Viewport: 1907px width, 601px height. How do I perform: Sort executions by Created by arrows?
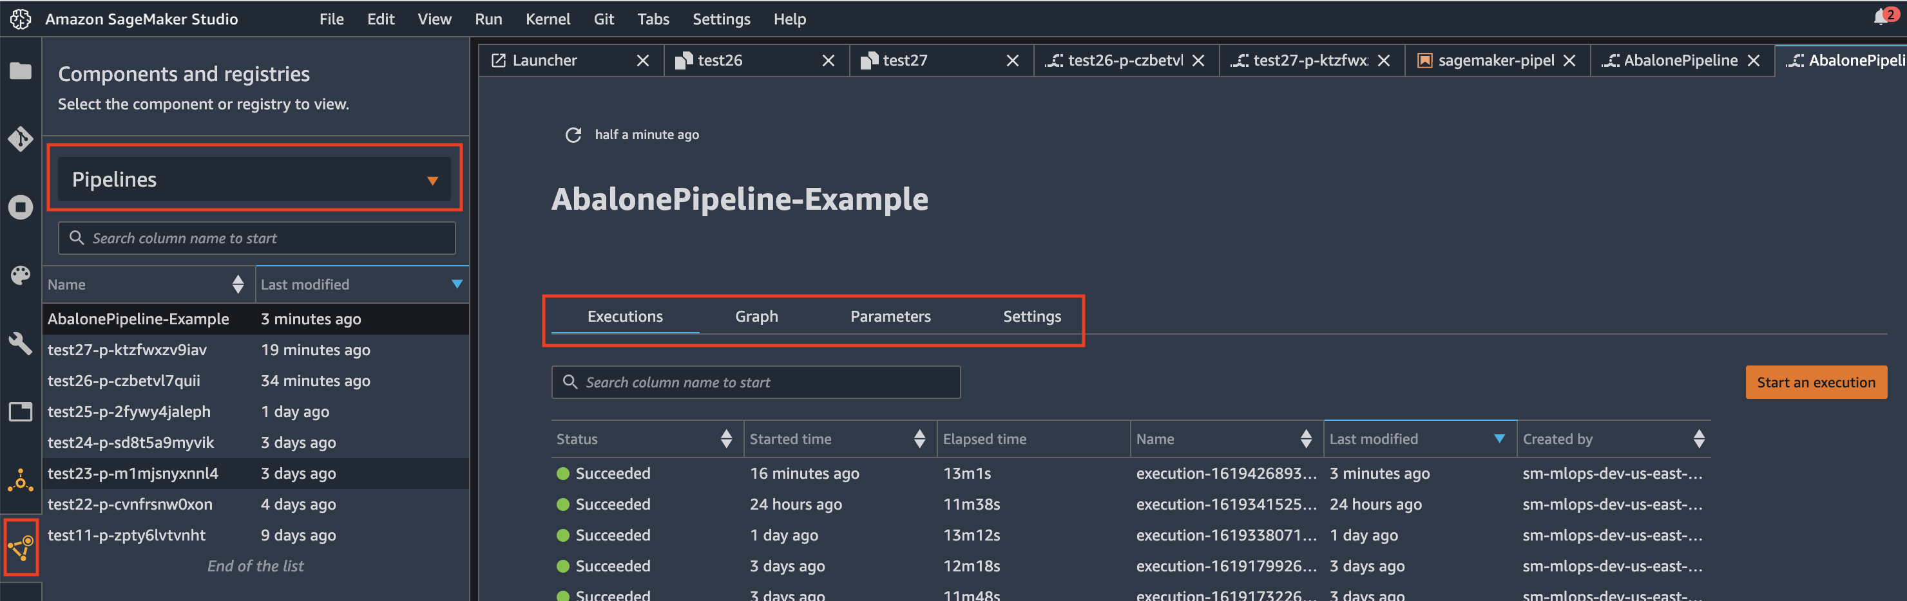point(1699,439)
